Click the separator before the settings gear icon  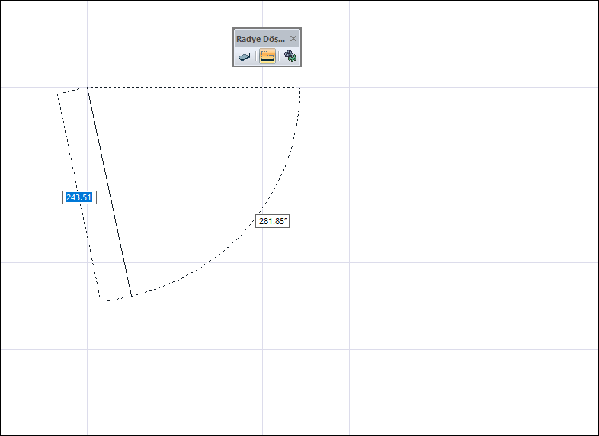(279, 56)
